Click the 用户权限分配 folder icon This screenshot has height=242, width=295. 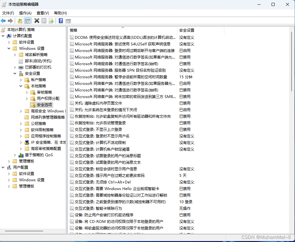click(33, 99)
